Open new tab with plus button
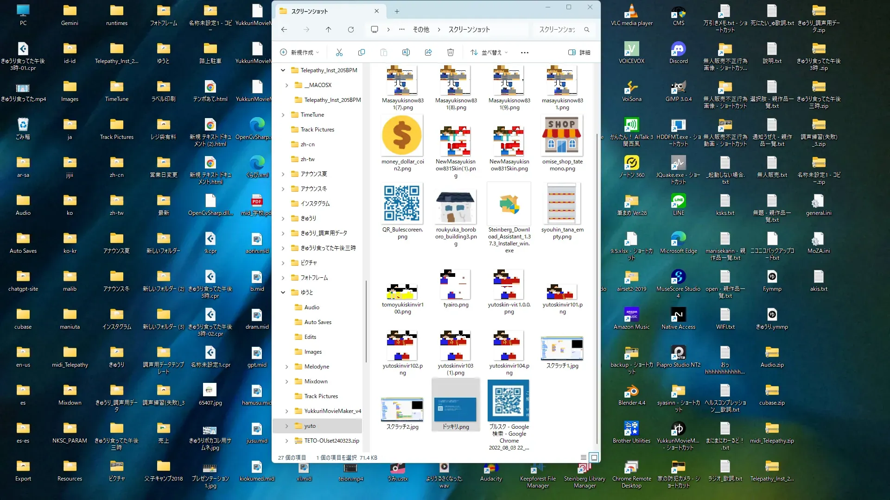The height and width of the screenshot is (500, 890). point(397,11)
